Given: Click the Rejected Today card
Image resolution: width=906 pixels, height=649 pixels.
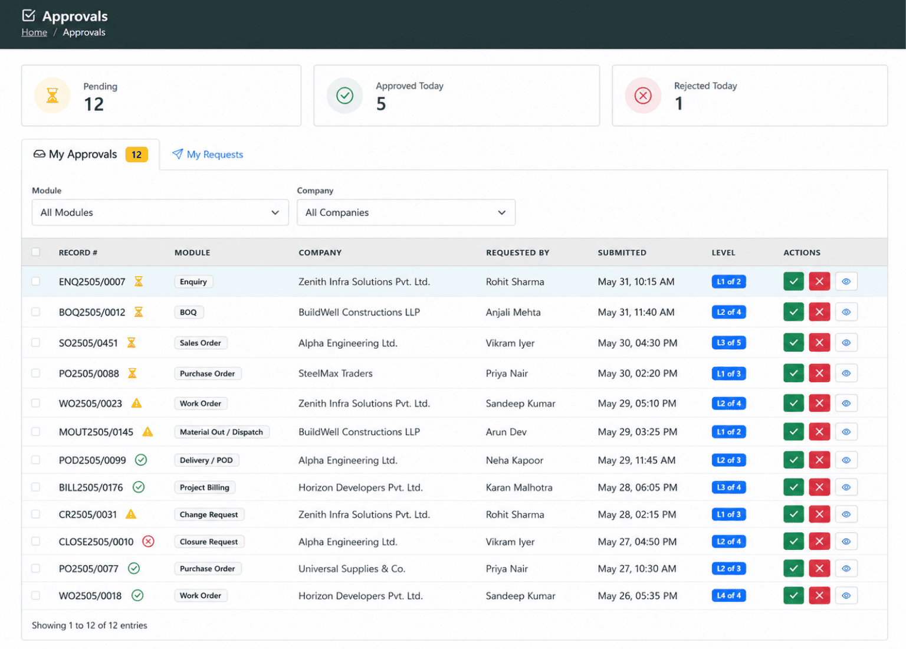Looking at the screenshot, I should pyautogui.click(x=750, y=96).
